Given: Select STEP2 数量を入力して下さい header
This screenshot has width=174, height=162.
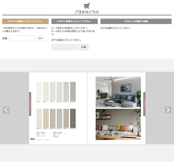Looking at the screenshot, I should click(75, 21).
